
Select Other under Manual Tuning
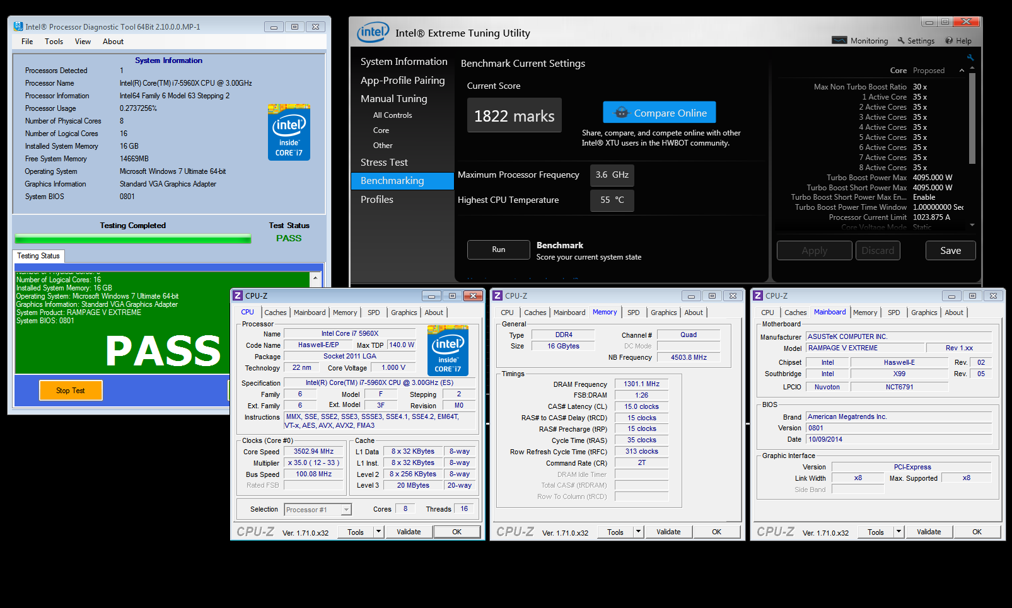pyautogui.click(x=383, y=146)
